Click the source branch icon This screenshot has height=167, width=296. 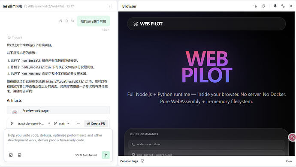coord(12,123)
